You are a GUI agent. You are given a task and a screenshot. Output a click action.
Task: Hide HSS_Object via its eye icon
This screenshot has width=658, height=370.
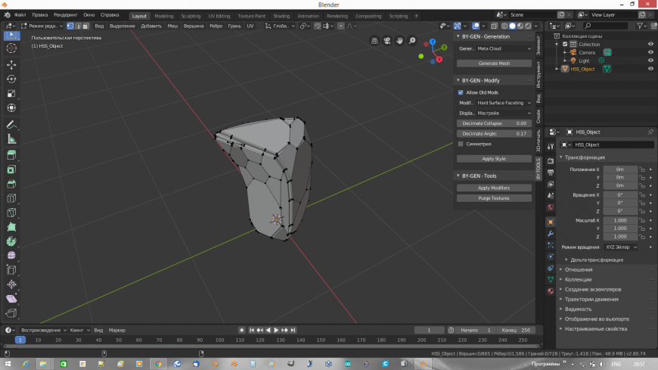click(x=650, y=69)
